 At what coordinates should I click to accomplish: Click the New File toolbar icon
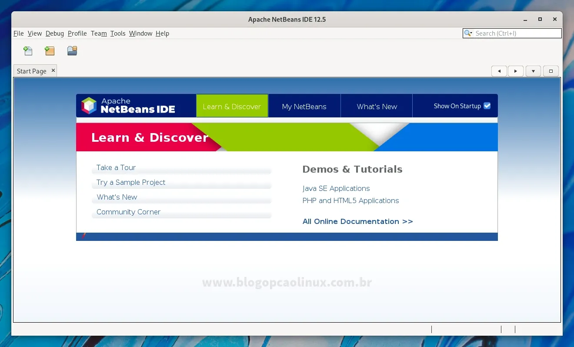click(x=28, y=51)
